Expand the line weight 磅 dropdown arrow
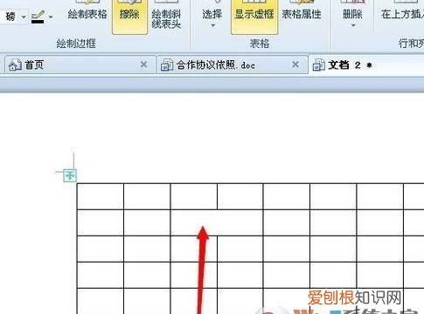424x314 pixels. [24, 17]
